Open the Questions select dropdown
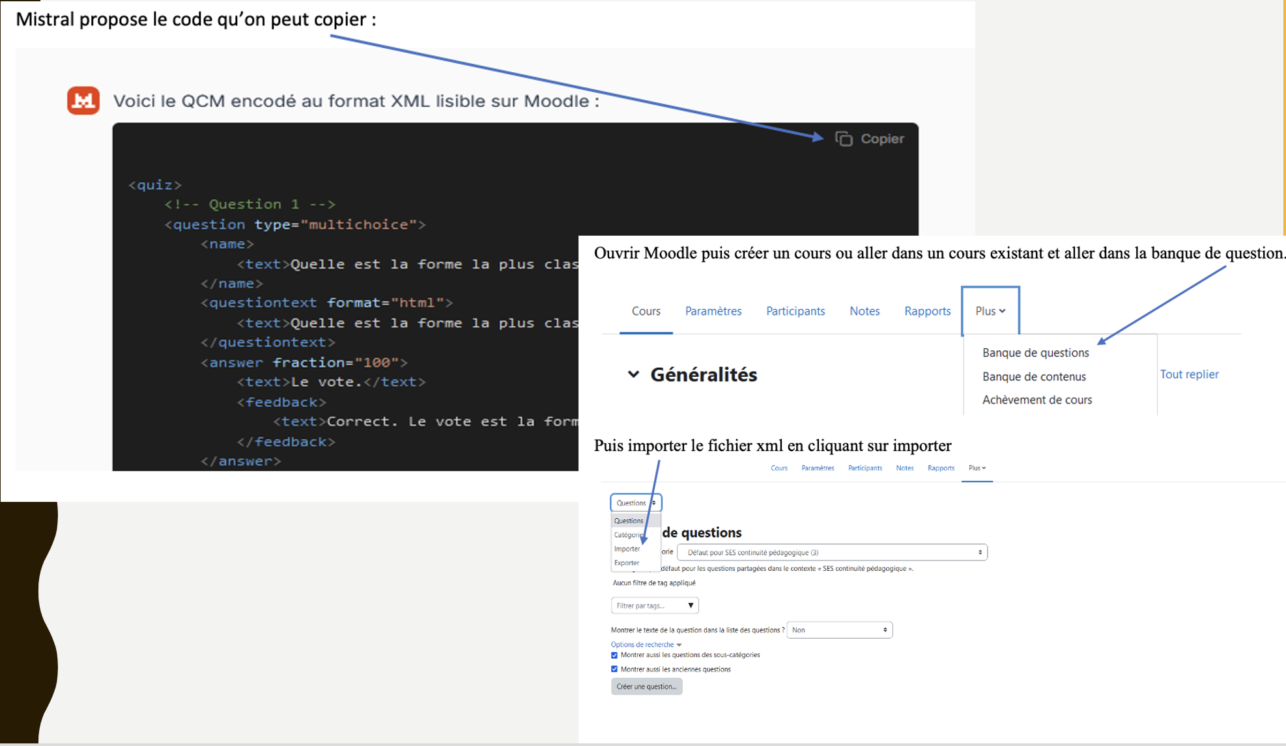The image size is (1286, 746). click(x=636, y=503)
